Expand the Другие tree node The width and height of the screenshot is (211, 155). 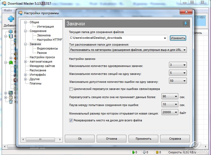pyautogui.click(x=25, y=79)
